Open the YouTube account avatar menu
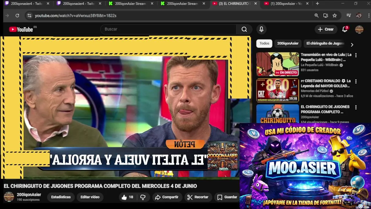Screen dimensions: 371x209 359,29
